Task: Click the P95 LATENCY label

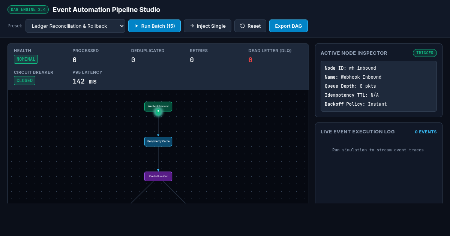Action: pos(87,72)
